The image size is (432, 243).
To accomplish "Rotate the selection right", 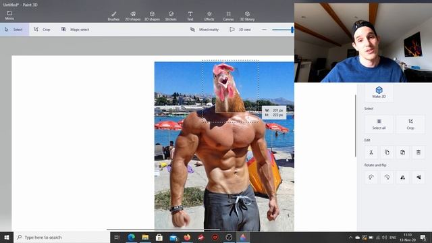I will (x=387, y=177).
